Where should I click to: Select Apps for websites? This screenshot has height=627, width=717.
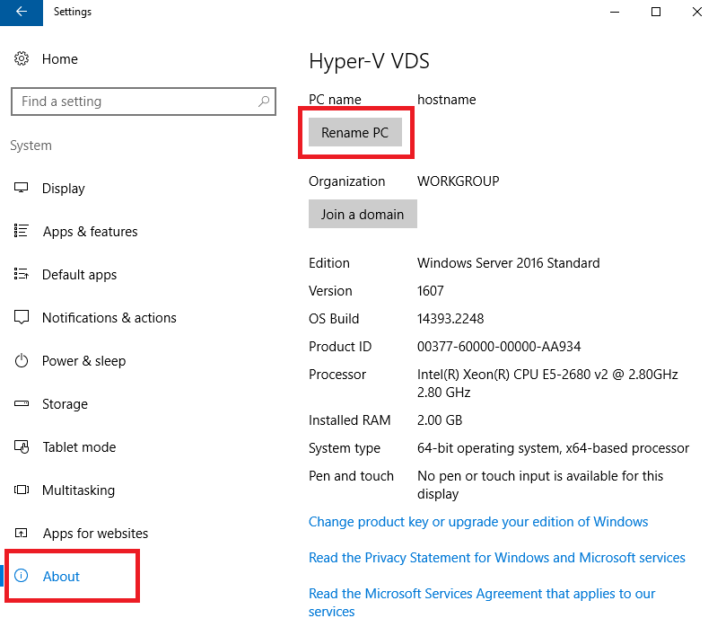[95, 534]
